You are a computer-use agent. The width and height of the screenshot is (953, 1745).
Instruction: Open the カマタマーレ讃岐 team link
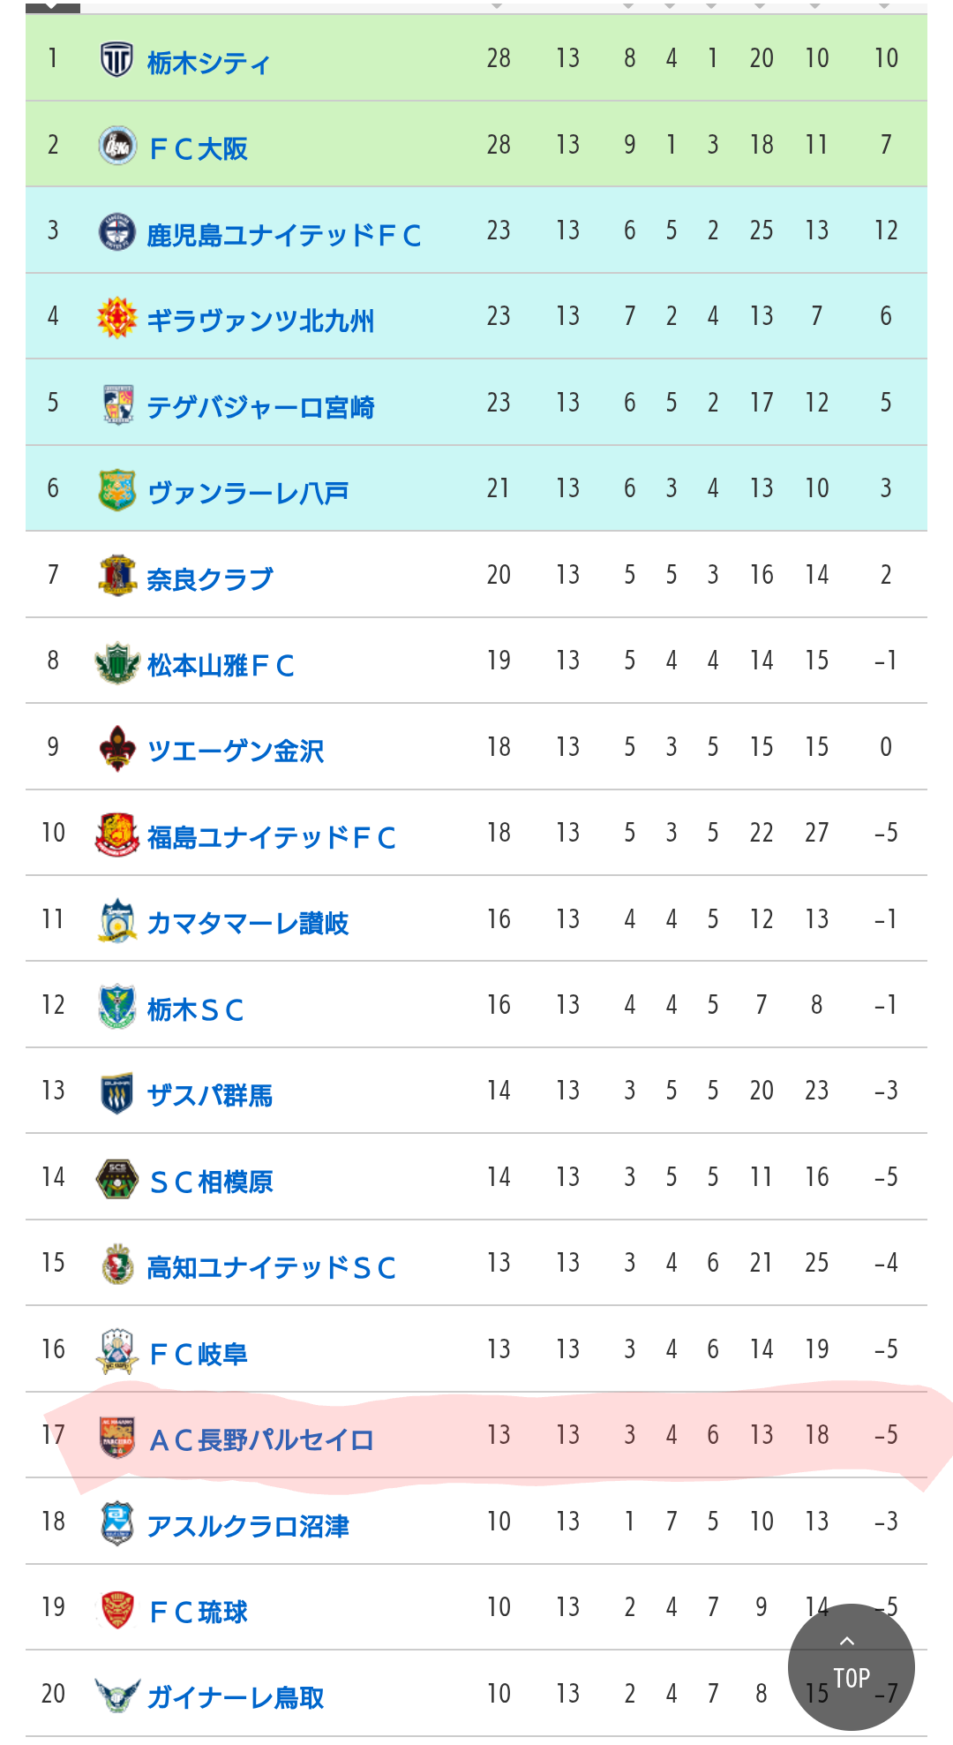click(x=247, y=923)
